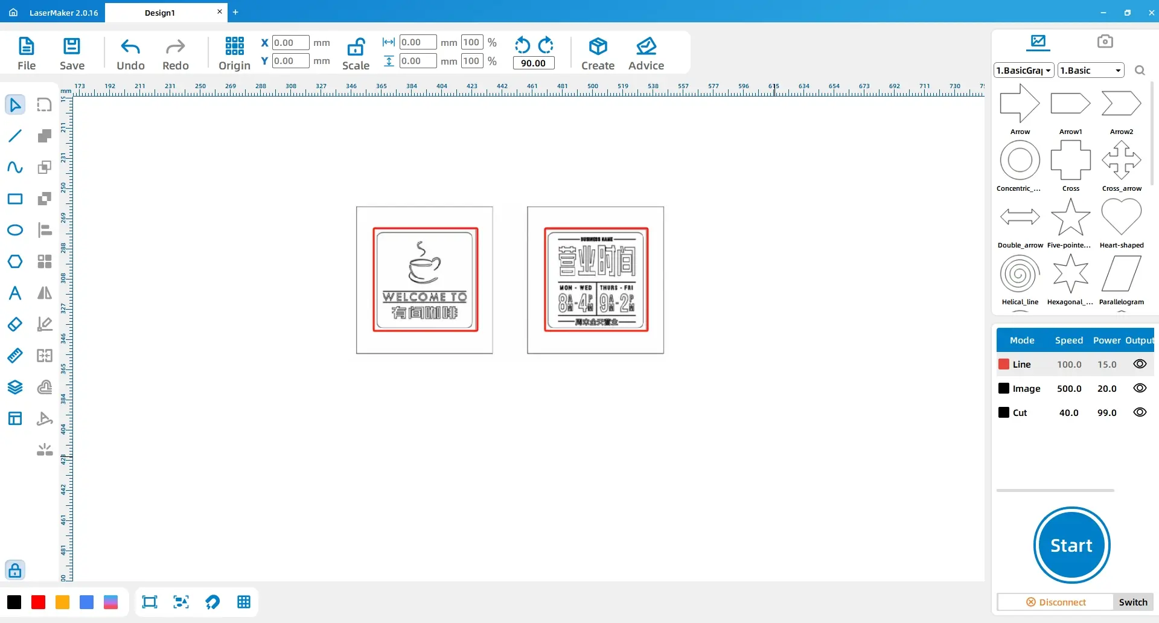The image size is (1159, 623).
Task: Apply the union shapes operation
Action: pos(45,136)
